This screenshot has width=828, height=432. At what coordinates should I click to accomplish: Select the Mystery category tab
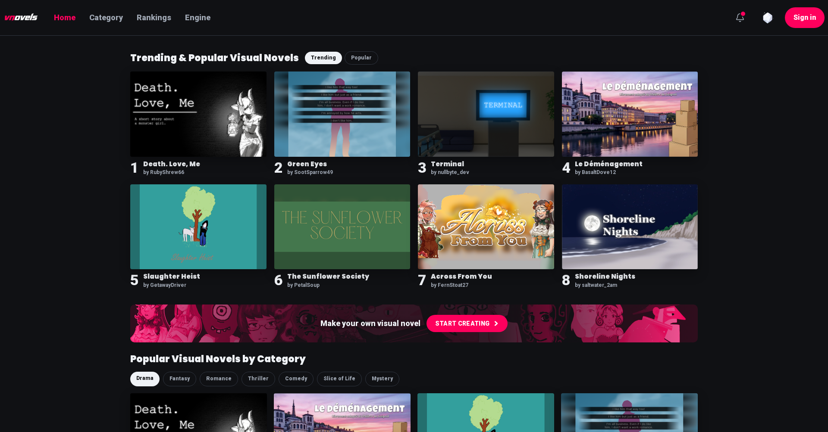[x=383, y=379]
